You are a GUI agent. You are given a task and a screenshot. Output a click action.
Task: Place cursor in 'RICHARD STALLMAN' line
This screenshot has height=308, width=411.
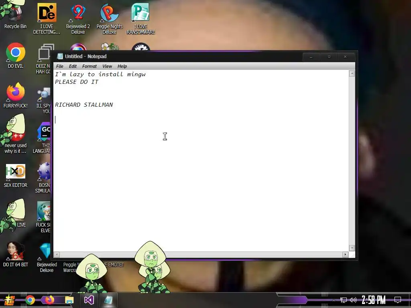tap(84, 105)
